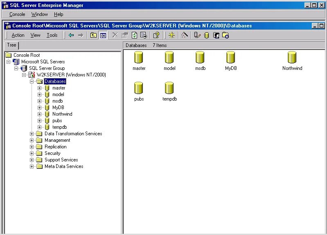Click the New Database cylinder toolbar icon
This screenshot has height=235, width=327.
point(207,35)
